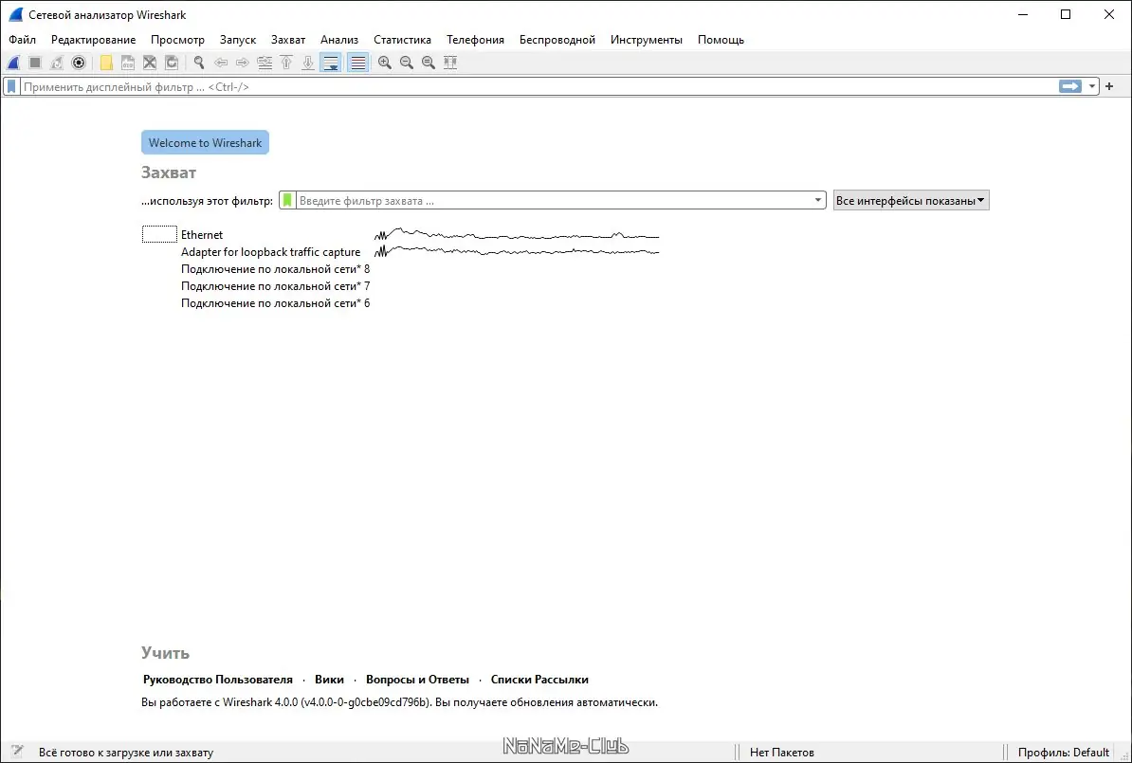The width and height of the screenshot is (1132, 763).
Task: Toggle packet list colorization icon
Action: click(x=358, y=63)
